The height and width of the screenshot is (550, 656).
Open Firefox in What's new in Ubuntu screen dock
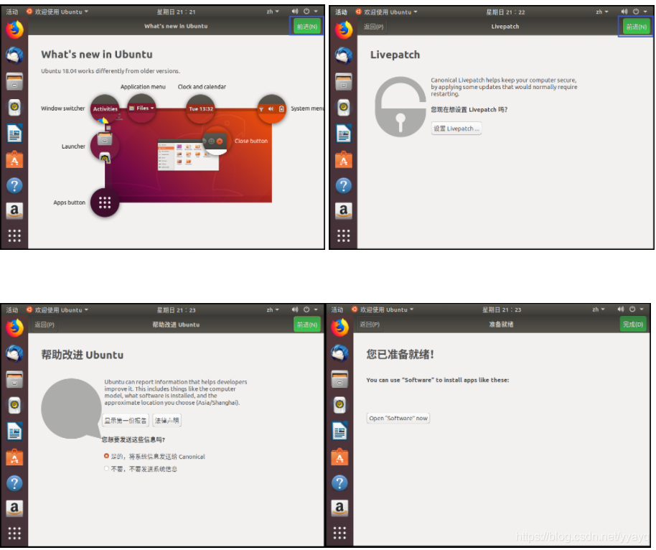click(x=14, y=29)
